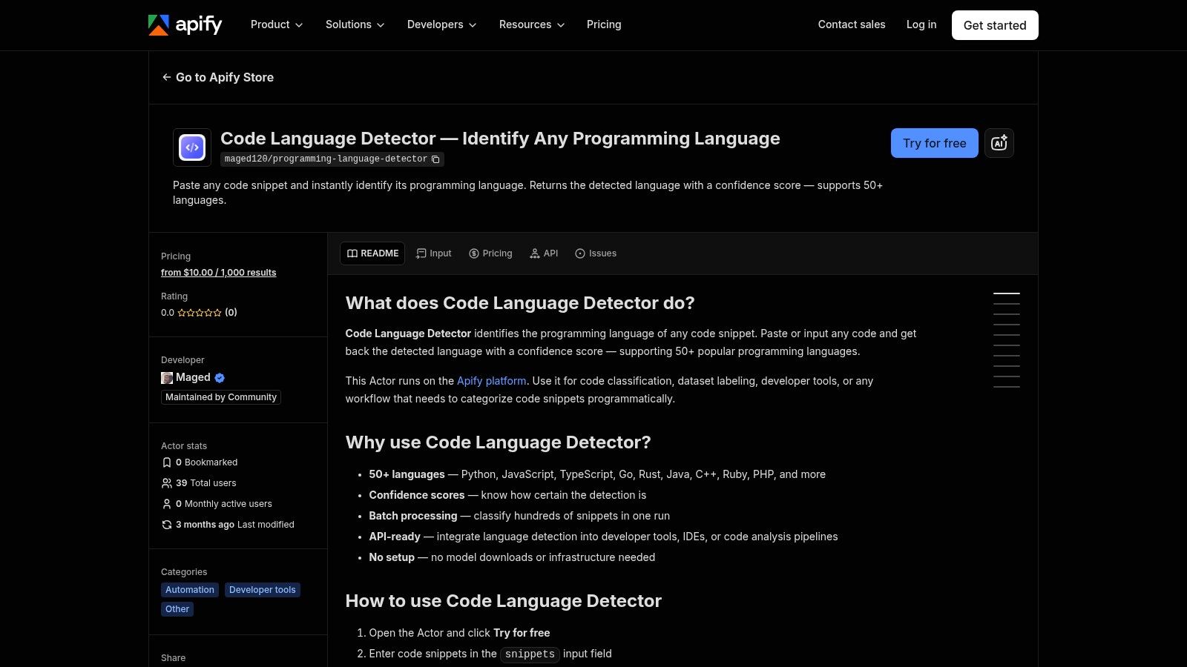1187x667 pixels.
Task: Expand the Solutions menu
Action: [x=355, y=24]
